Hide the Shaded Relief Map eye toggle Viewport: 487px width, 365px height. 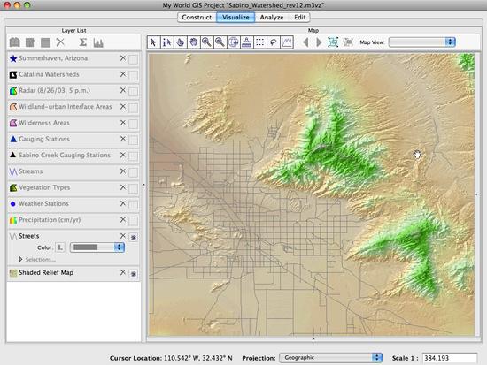(133, 274)
